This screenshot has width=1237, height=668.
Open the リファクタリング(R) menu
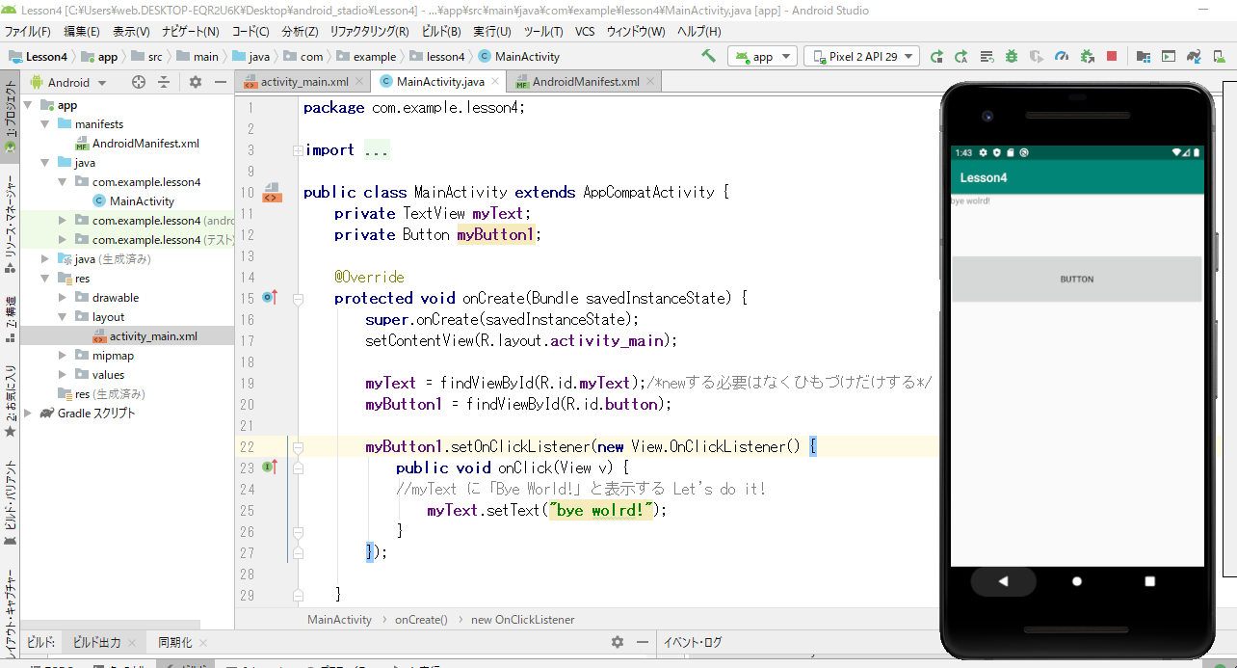point(369,31)
